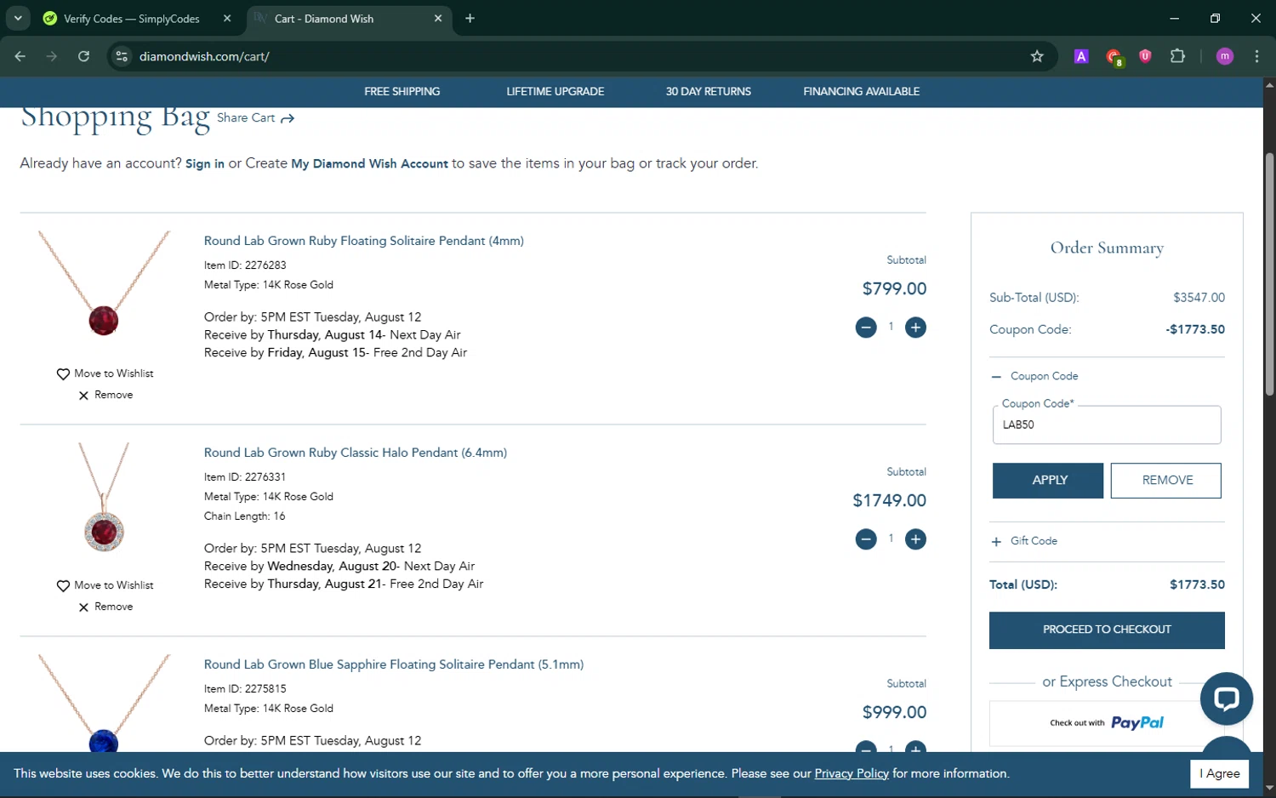The image size is (1276, 798).
Task: Open My Diamond Wish Account link
Action: 369,163
